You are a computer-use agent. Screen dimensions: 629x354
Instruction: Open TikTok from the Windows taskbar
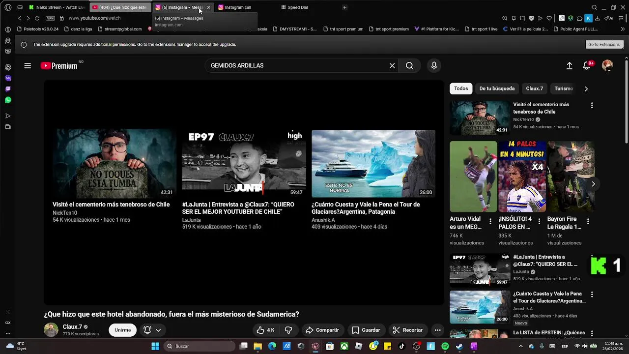click(x=402, y=346)
